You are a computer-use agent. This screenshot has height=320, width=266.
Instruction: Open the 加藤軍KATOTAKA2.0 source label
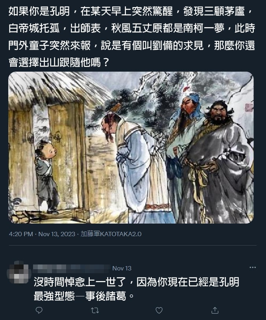tap(111, 234)
